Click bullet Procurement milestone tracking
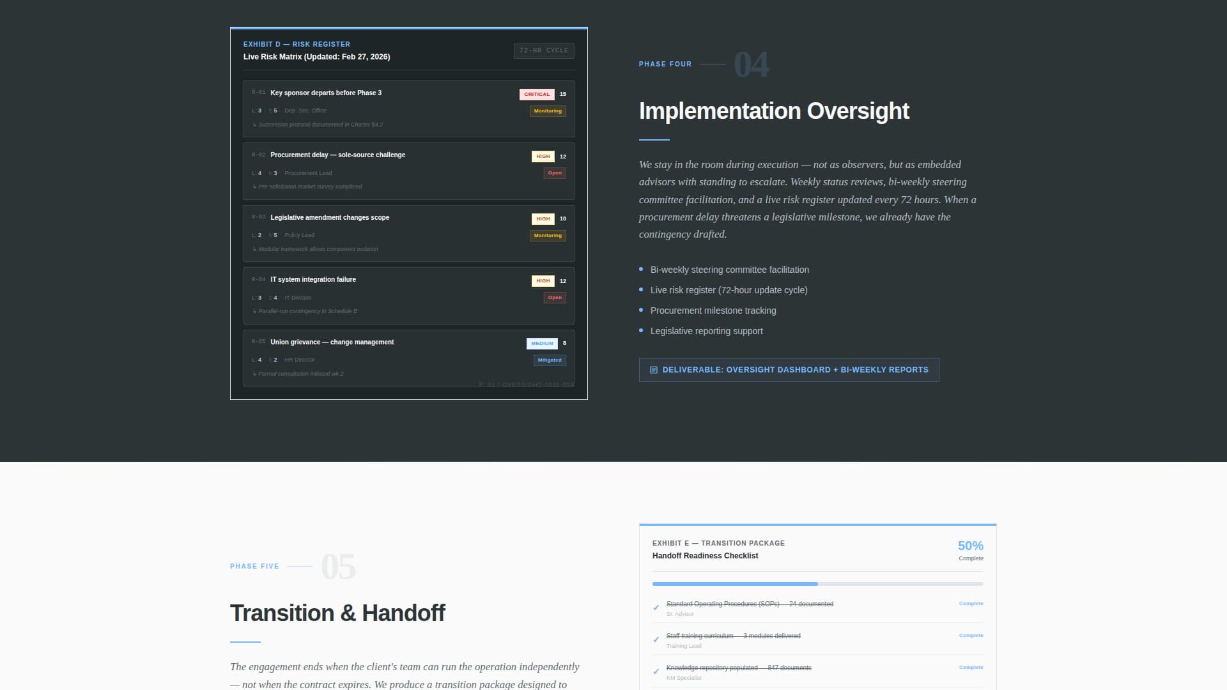Image resolution: width=1227 pixels, height=690 pixels. (x=713, y=311)
